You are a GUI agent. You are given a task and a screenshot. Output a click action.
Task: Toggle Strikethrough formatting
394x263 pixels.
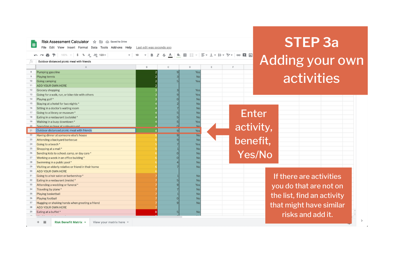tap(164, 55)
